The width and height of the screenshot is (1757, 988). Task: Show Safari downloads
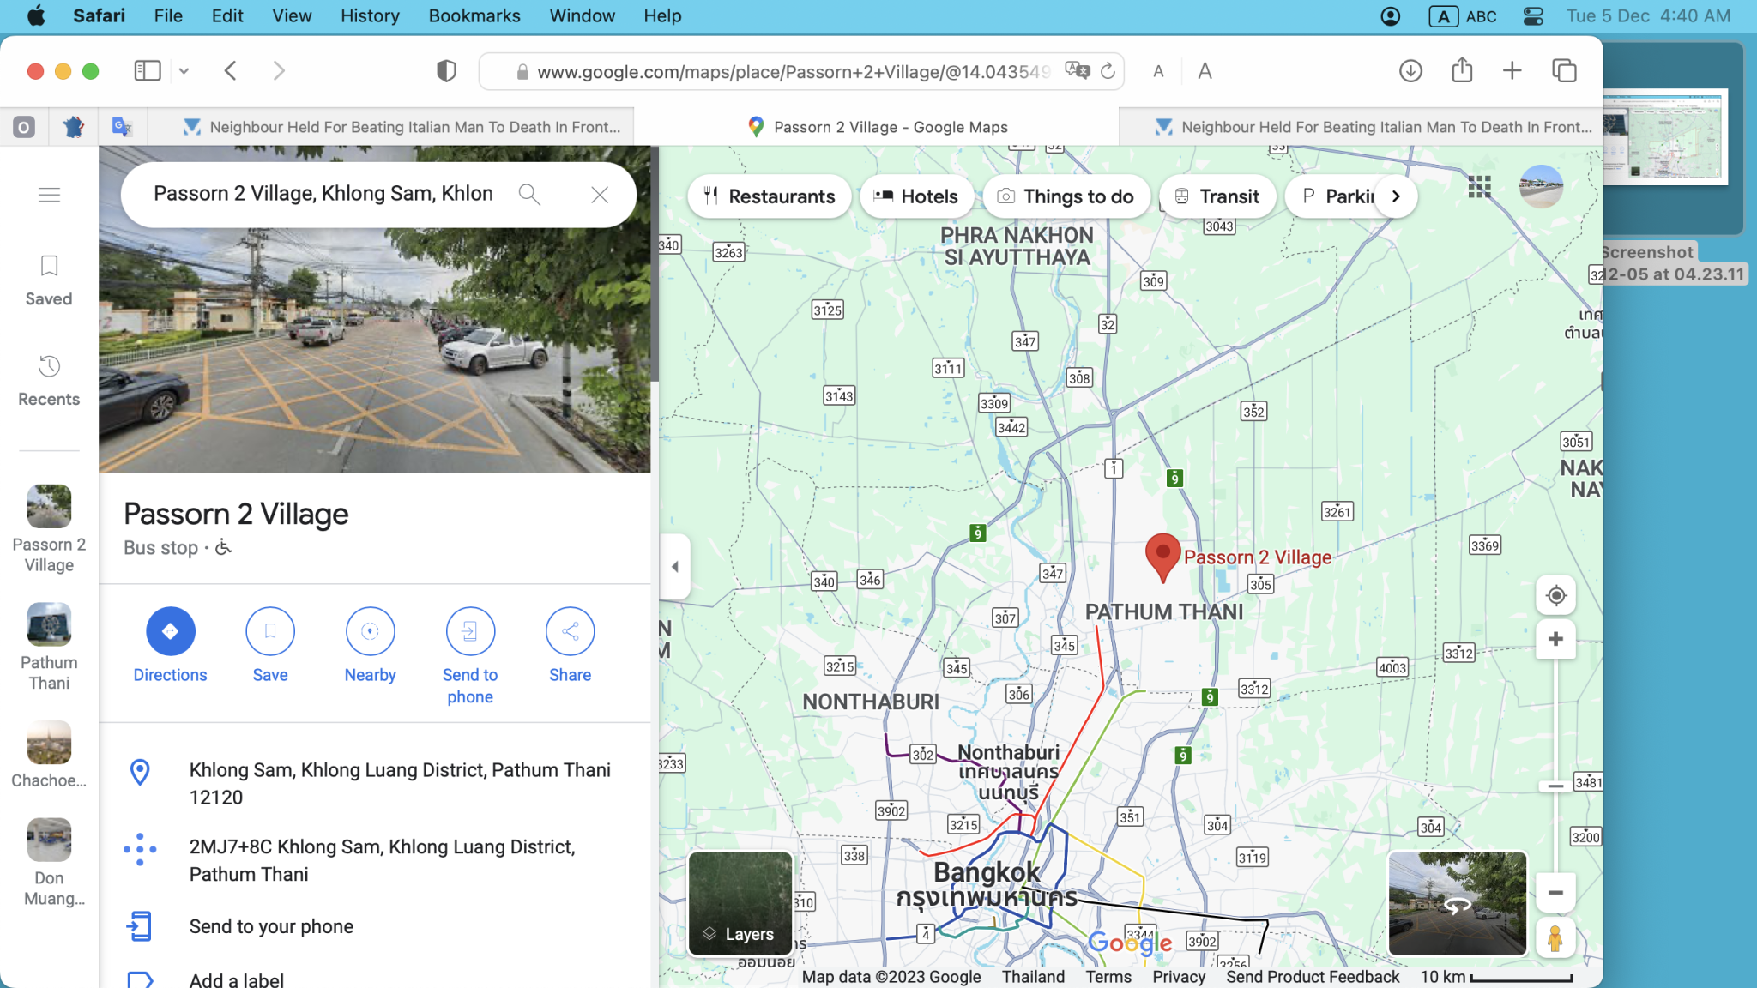click(1410, 71)
